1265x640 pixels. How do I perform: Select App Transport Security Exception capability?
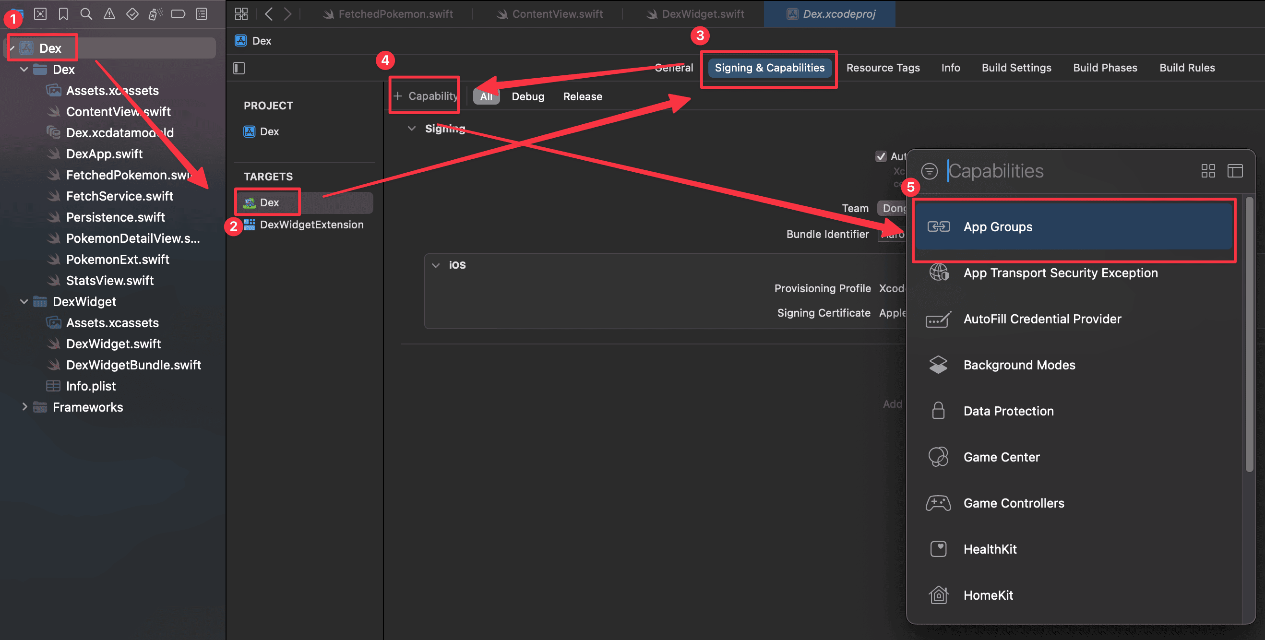1074,273
